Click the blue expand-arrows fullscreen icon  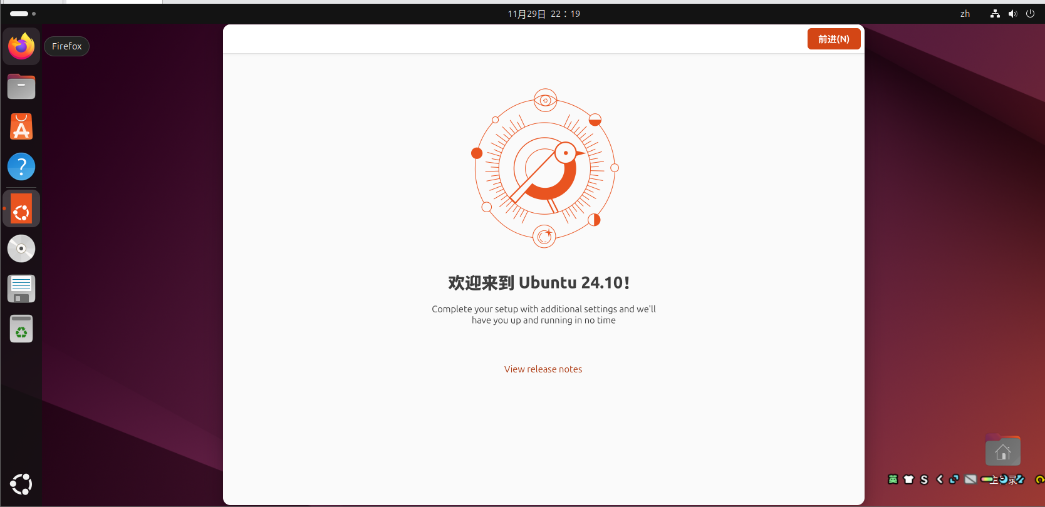954,479
